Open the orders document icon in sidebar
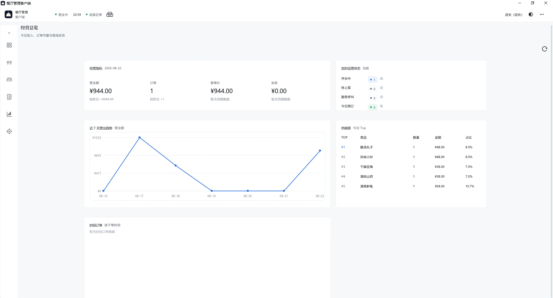The height and width of the screenshot is (298, 553). (x=9, y=97)
